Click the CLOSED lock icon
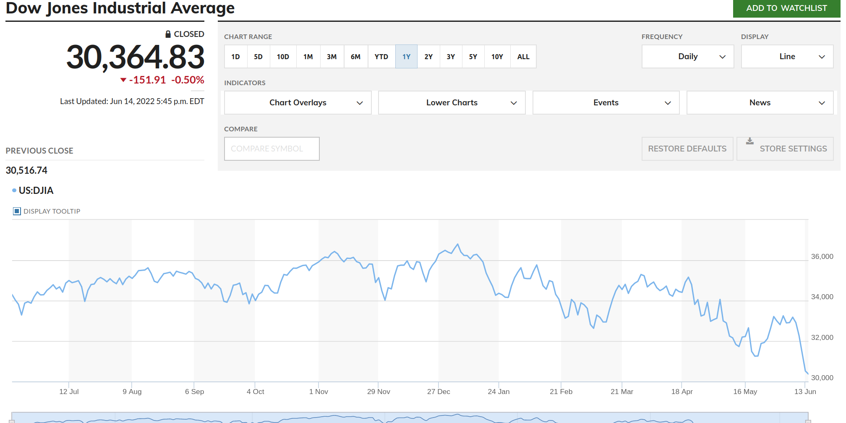846x423 pixels. (x=168, y=34)
